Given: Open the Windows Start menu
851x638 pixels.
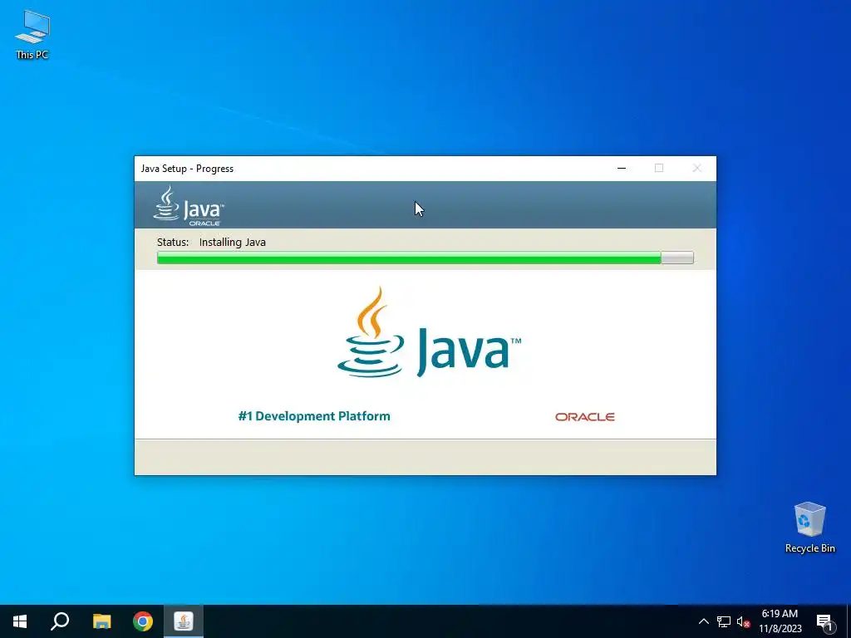Looking at the screenshot, I should coord(20,621).
